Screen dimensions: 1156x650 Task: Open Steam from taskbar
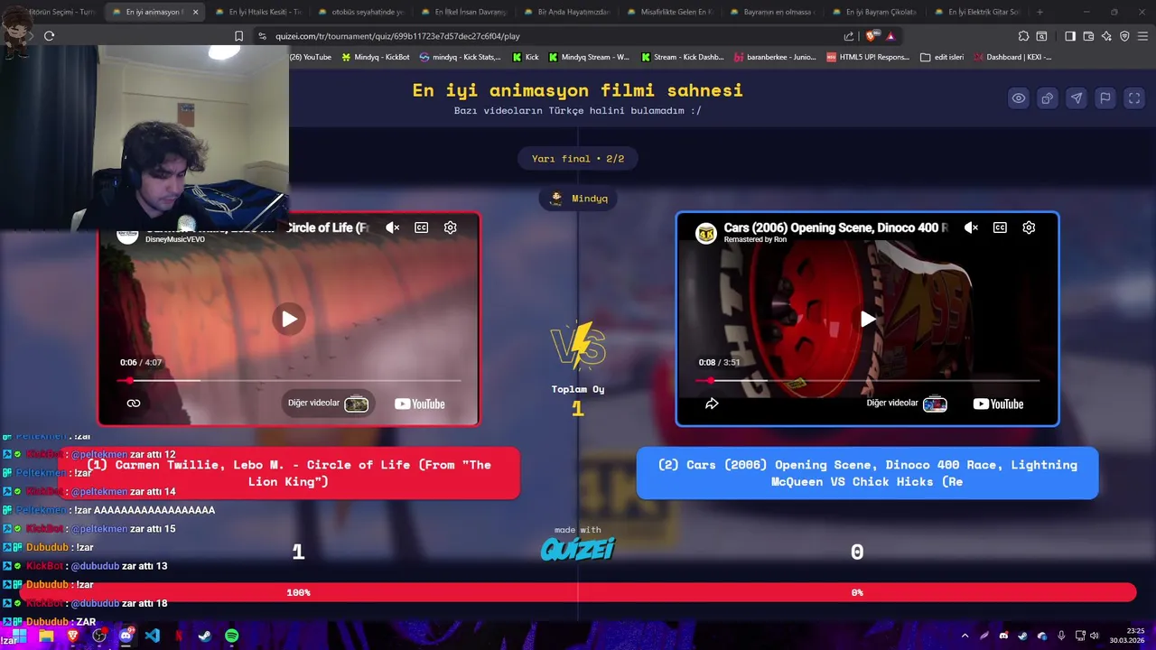point(205,636)
